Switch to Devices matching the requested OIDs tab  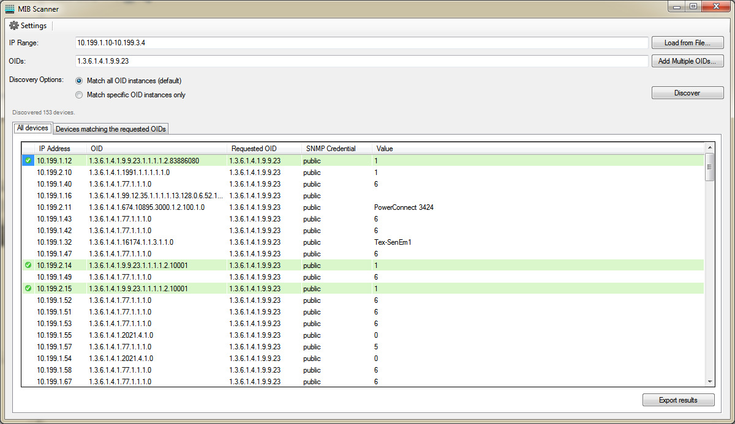[x=110, y=129]
